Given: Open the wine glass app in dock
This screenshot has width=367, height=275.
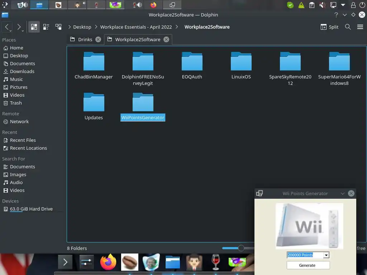Looking at the screenshot, I should (x=215, y=262).
